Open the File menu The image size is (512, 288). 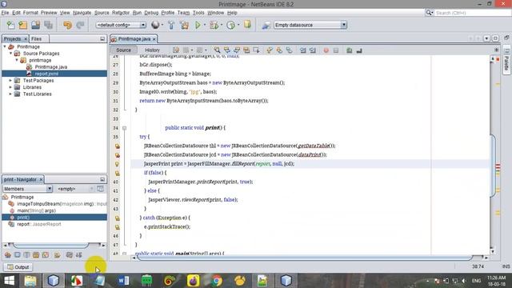[5, 13]
